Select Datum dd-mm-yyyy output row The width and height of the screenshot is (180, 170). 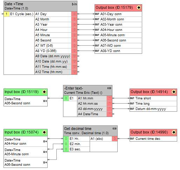coord(153,109)
